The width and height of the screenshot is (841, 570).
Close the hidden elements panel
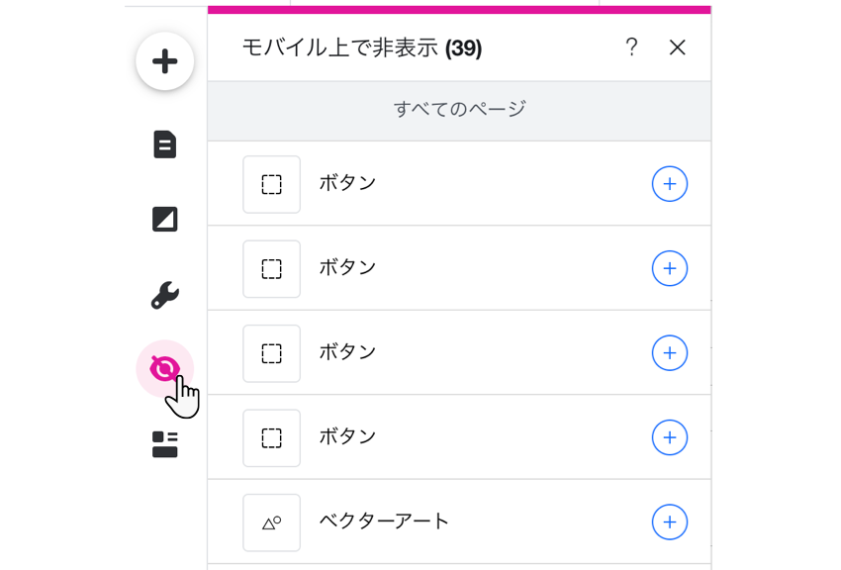(678, 47)
